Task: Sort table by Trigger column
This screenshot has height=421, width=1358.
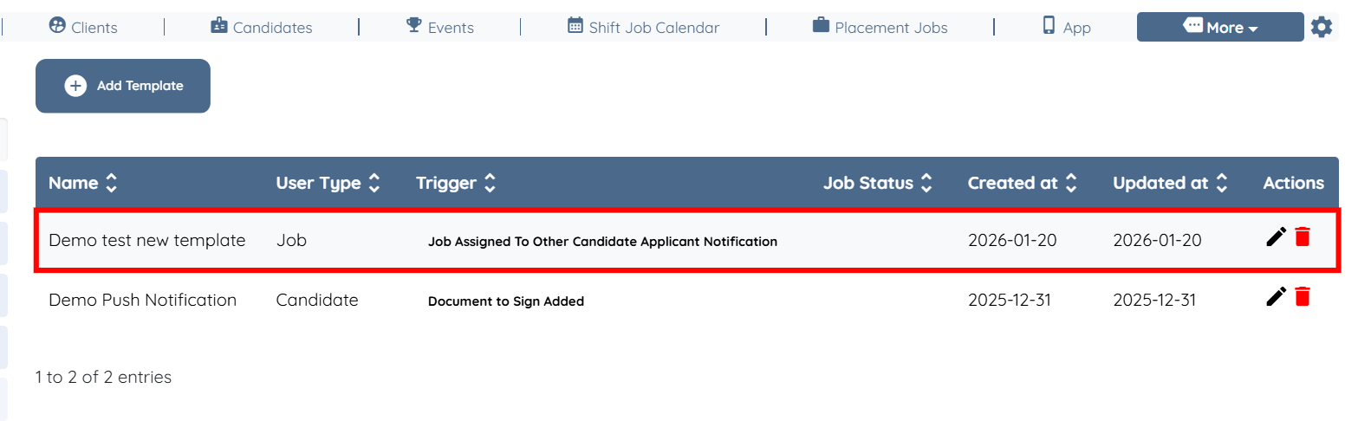Action: tap(490, 183)
